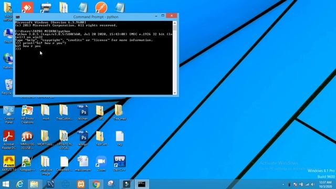
Task: Select the mailcontent document icon
Action: click(82, 163)
